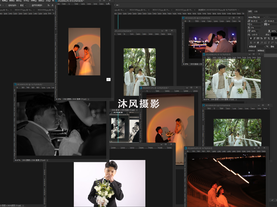Click the tracking VA icon
The width and height of the screenshot is (277, 207).
265,24
